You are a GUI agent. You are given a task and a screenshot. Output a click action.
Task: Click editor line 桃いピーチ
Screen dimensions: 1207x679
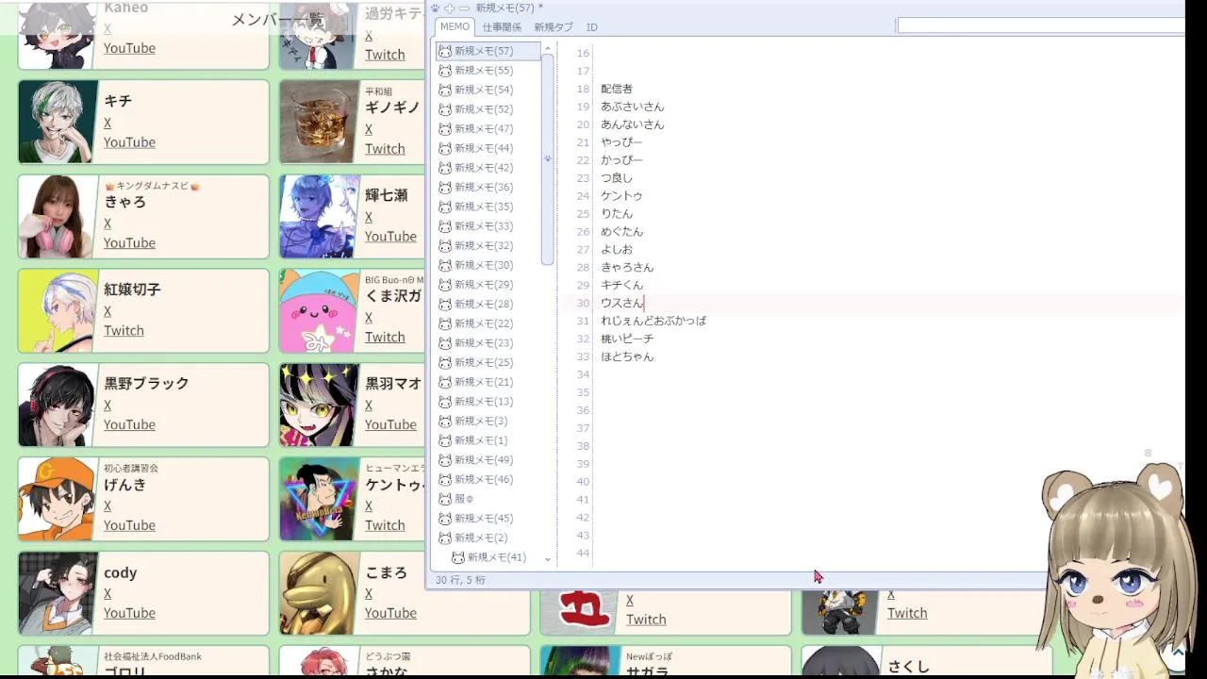(627, 339)
